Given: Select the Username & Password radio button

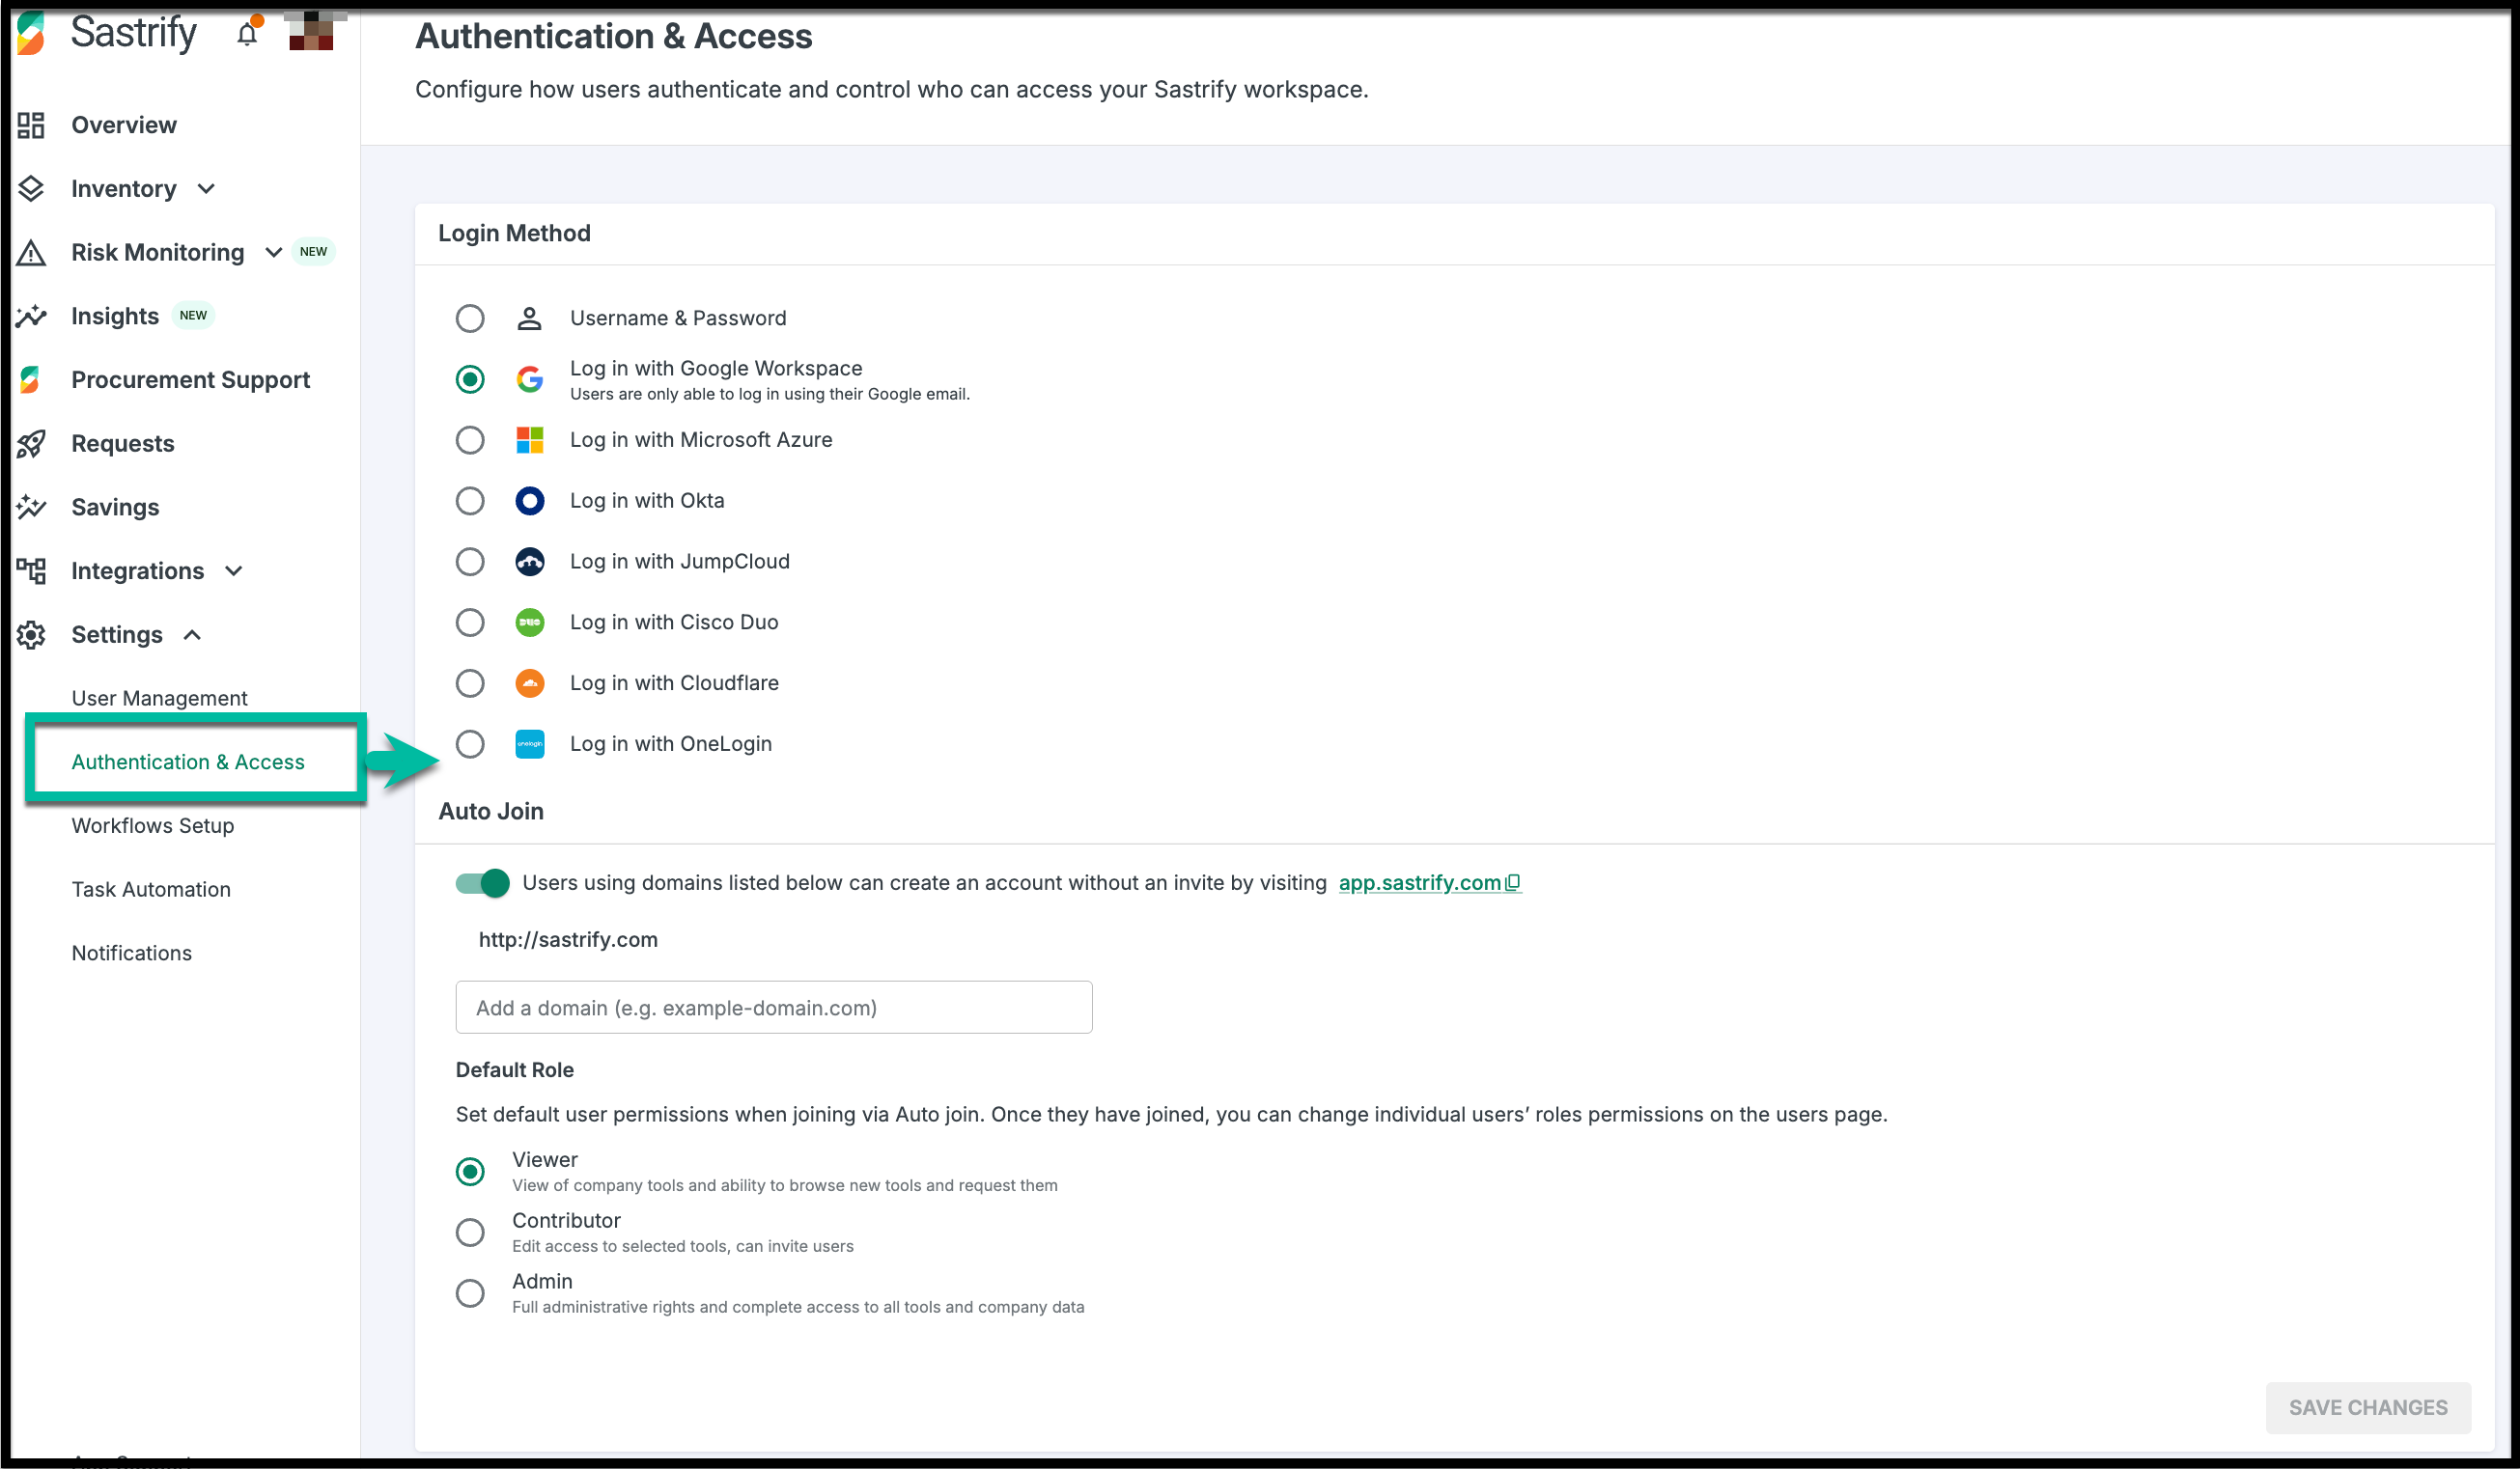Looking at the screenshot, I should 470,319.
